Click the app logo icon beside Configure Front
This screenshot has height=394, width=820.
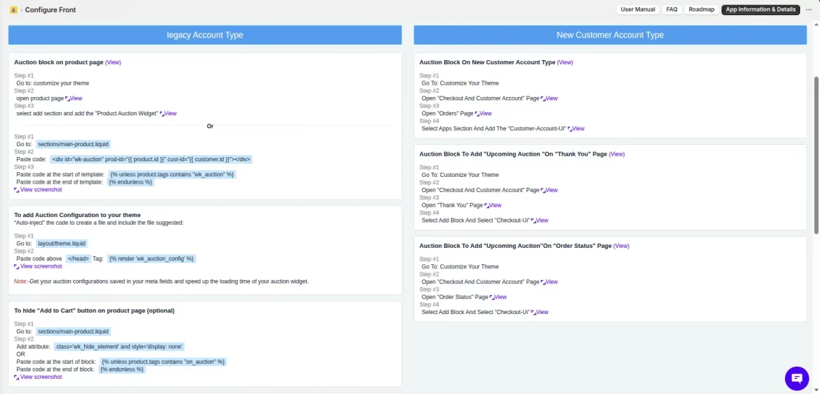pos(14,10)
